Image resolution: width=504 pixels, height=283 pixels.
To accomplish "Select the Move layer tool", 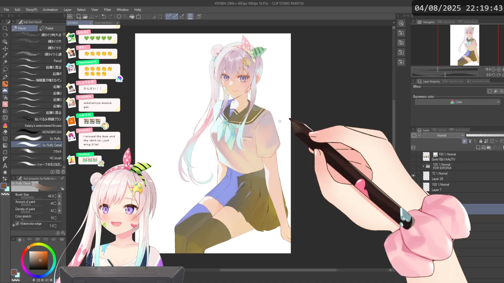I will tap(5, 48).
